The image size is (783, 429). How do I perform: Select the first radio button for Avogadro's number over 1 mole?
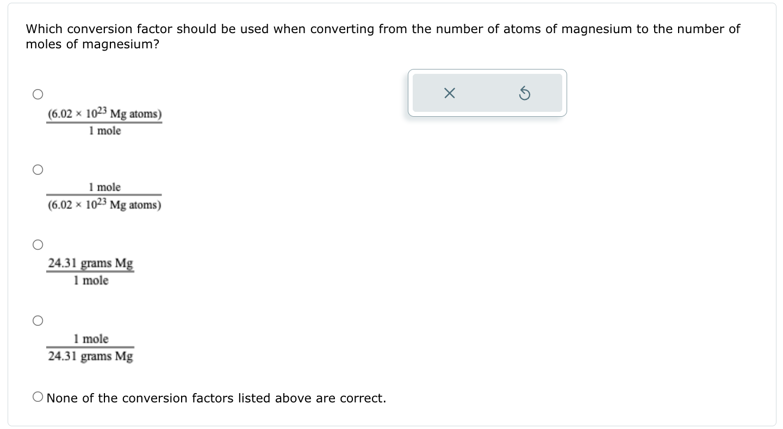pos(38,94)
